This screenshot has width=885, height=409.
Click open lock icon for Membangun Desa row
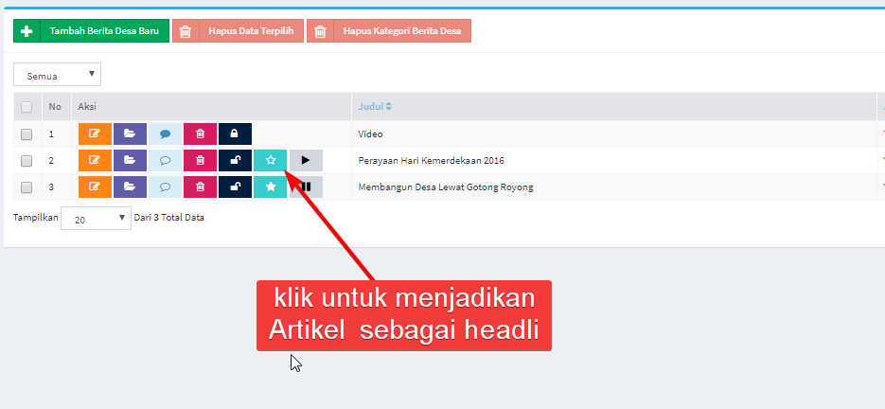[235, 187]
